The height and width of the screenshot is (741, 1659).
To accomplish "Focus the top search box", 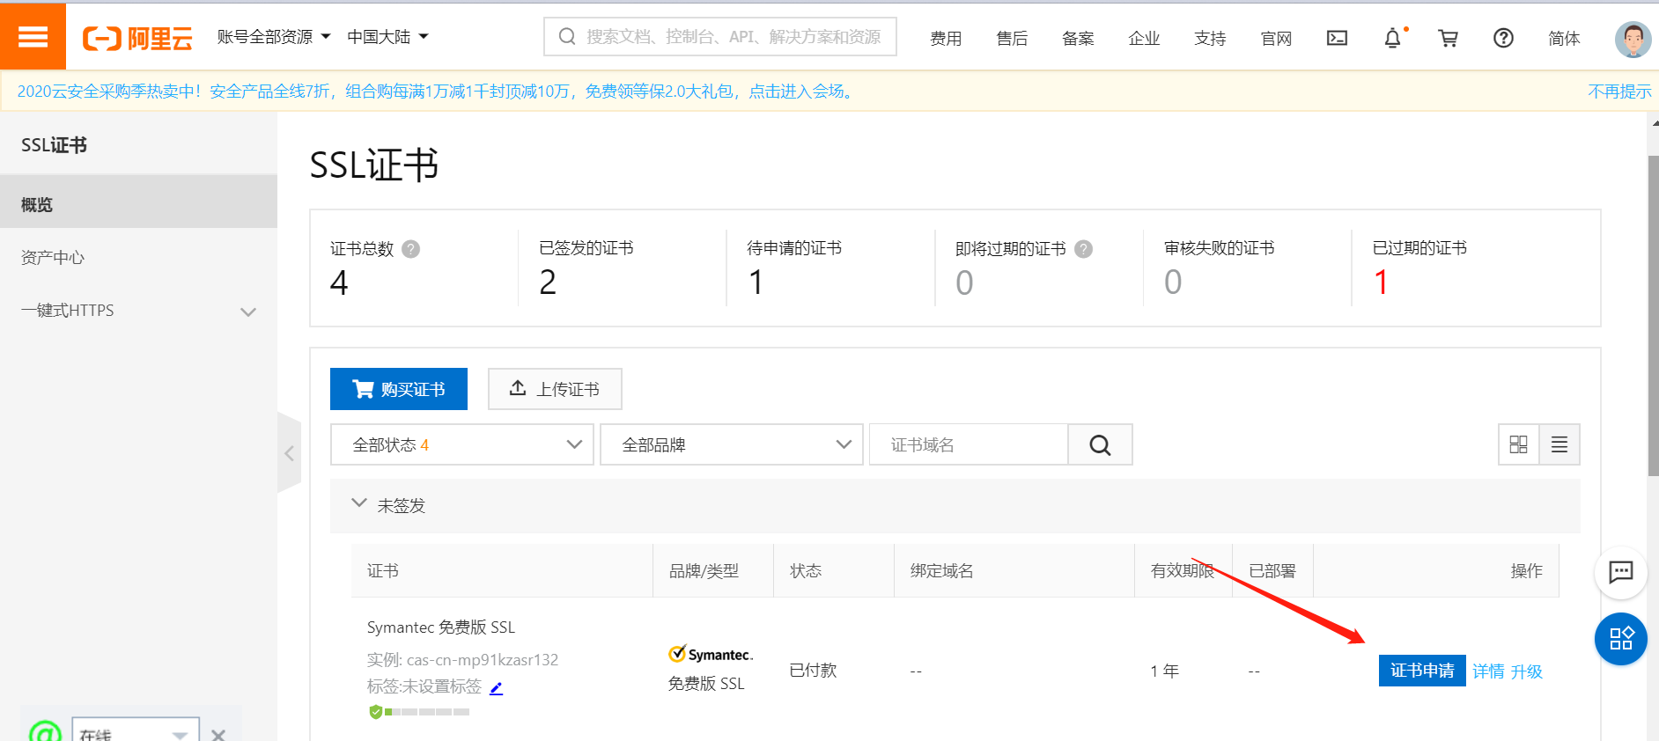I will (x=720, y=36).
